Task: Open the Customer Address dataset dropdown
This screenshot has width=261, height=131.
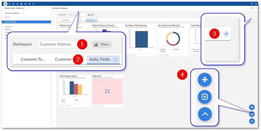Action: point(23,13)
